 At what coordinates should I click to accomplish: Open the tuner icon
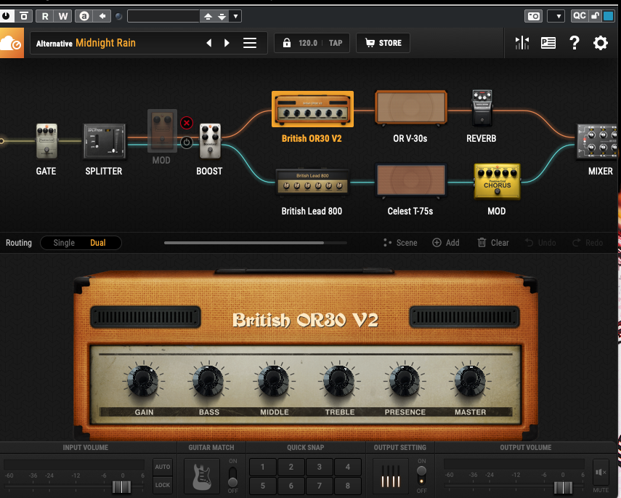click(522, 43)
